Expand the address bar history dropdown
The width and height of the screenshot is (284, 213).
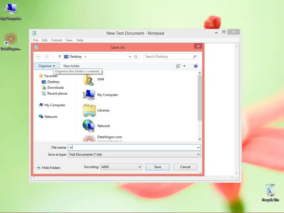pos(130,57)
